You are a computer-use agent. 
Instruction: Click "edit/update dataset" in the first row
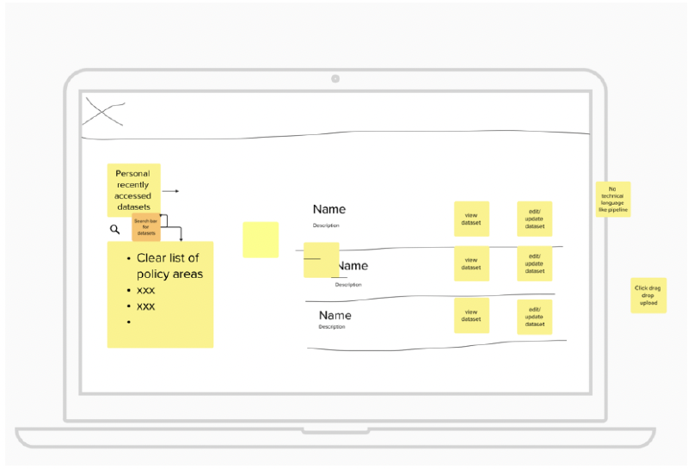[534, 219]
